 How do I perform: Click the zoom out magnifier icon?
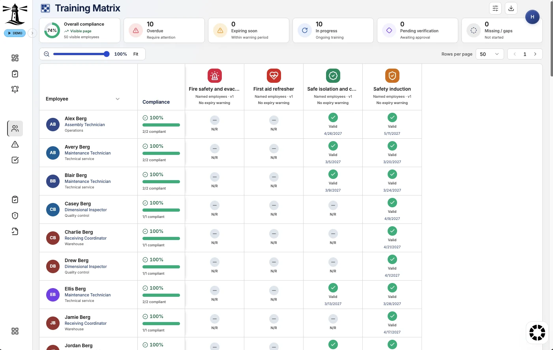tap(47, 54)
